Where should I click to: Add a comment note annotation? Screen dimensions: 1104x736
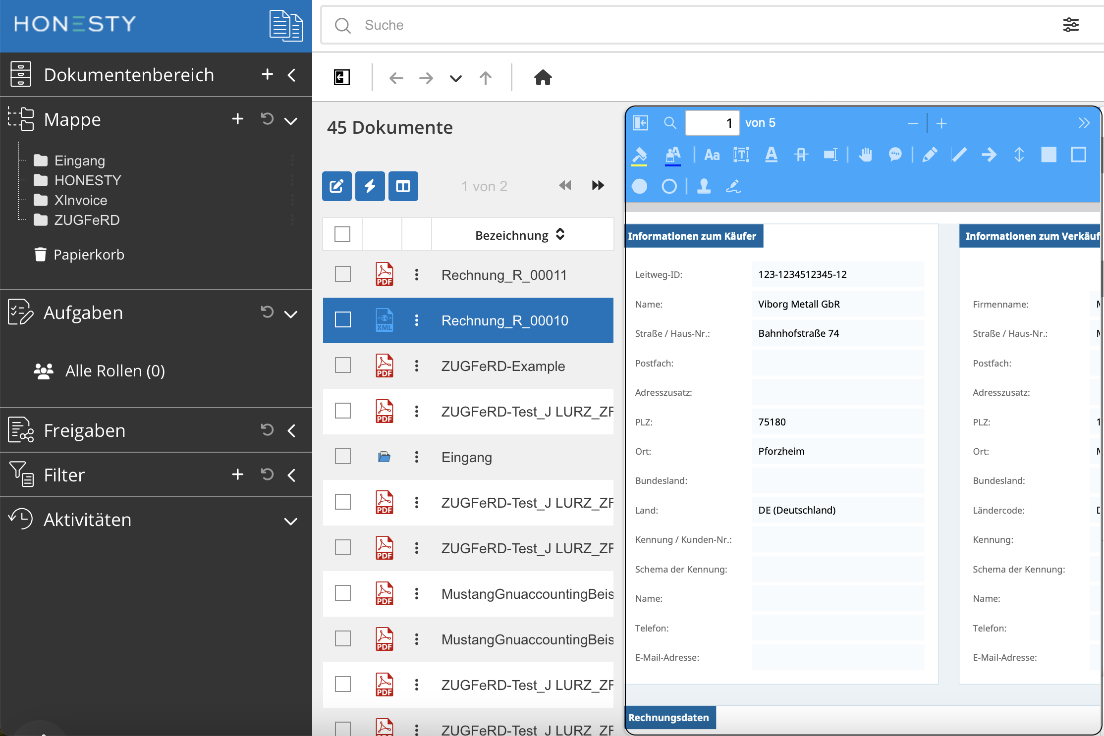[x=895, y=155]
